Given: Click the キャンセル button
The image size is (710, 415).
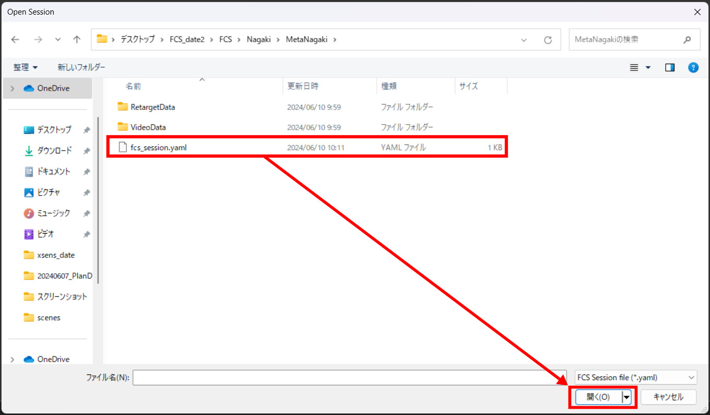Looking at the screenshot, I should click(x=668, y=397).
